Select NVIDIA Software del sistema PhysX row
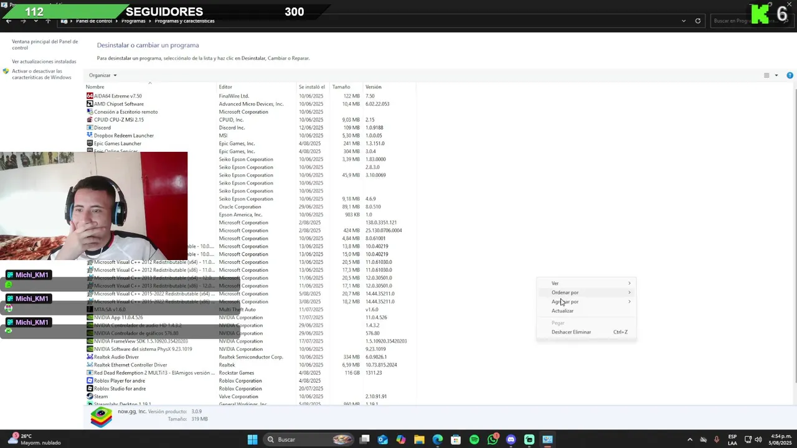Screen dimensions: 797x448 pyautogui.click(x=249, y=349)
